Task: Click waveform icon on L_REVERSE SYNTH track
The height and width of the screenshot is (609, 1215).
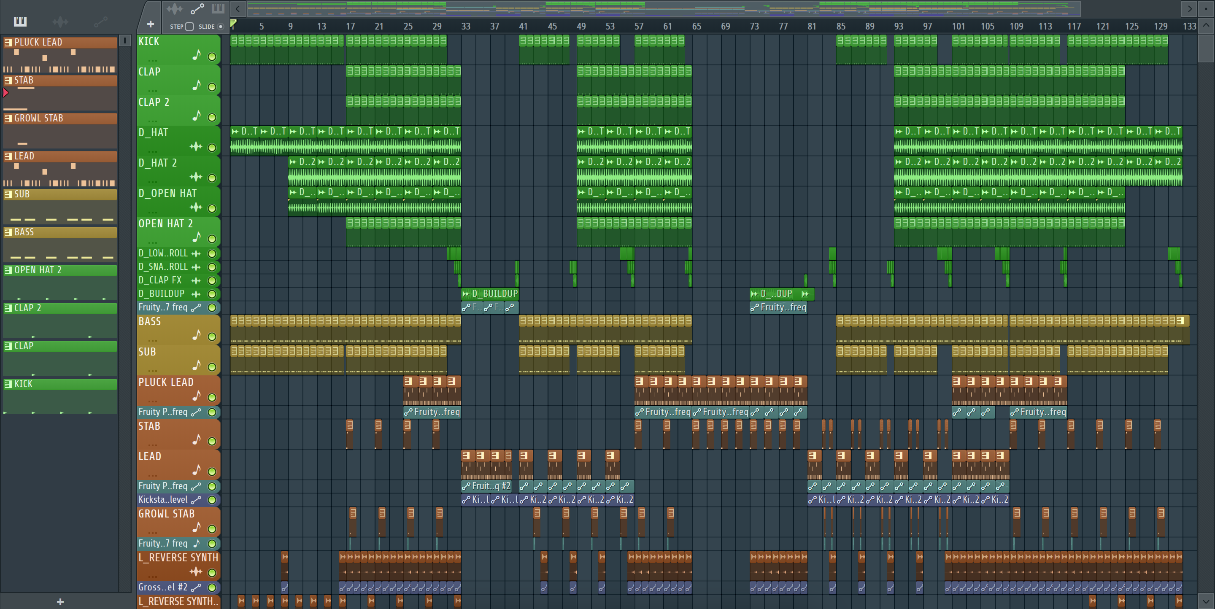Action: pos(196,572)
